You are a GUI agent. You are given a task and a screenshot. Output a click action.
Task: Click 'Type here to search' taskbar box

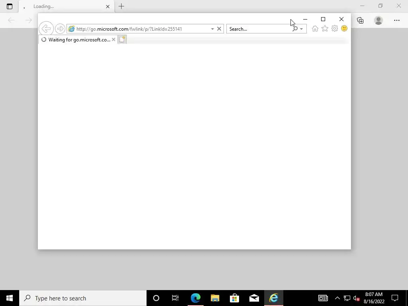pos(83,298)
